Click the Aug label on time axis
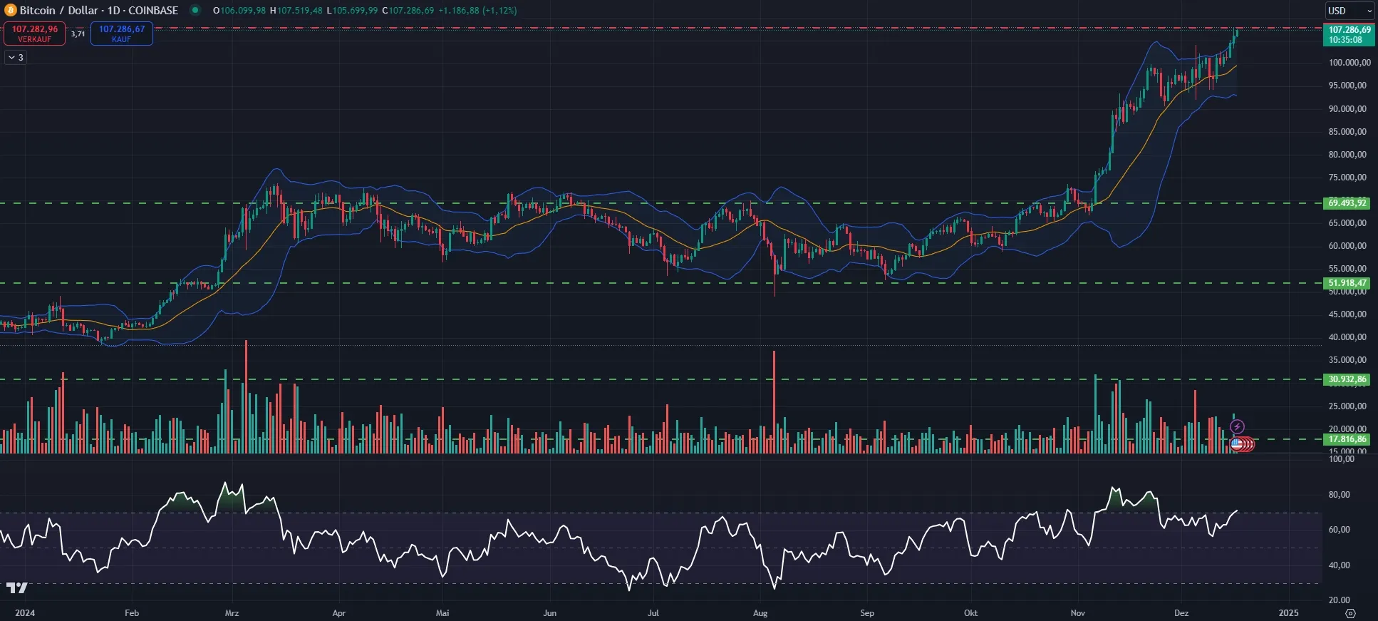The image size is (1378, 621). click(760, 613)
